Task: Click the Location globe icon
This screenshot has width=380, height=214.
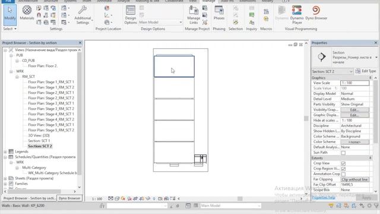Action: click(x=107, y=8)
